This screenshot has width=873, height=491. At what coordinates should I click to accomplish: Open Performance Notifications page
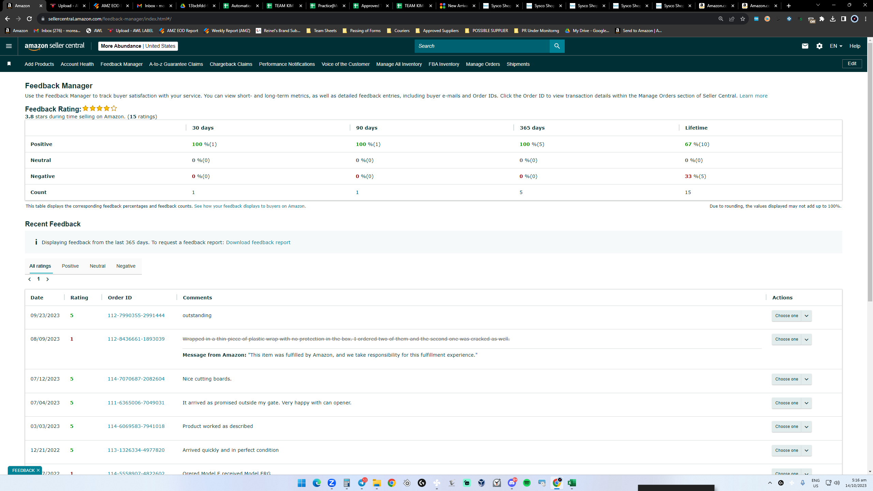point(287,64)
